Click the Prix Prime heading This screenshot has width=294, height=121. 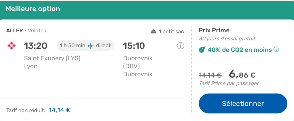pyautogui.click(x=214, y=31)
